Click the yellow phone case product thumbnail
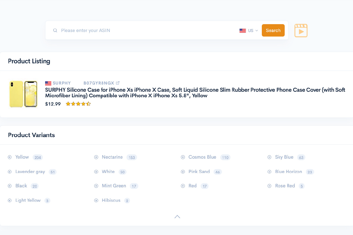Screen dimensions: 353x235 (23, 94)
